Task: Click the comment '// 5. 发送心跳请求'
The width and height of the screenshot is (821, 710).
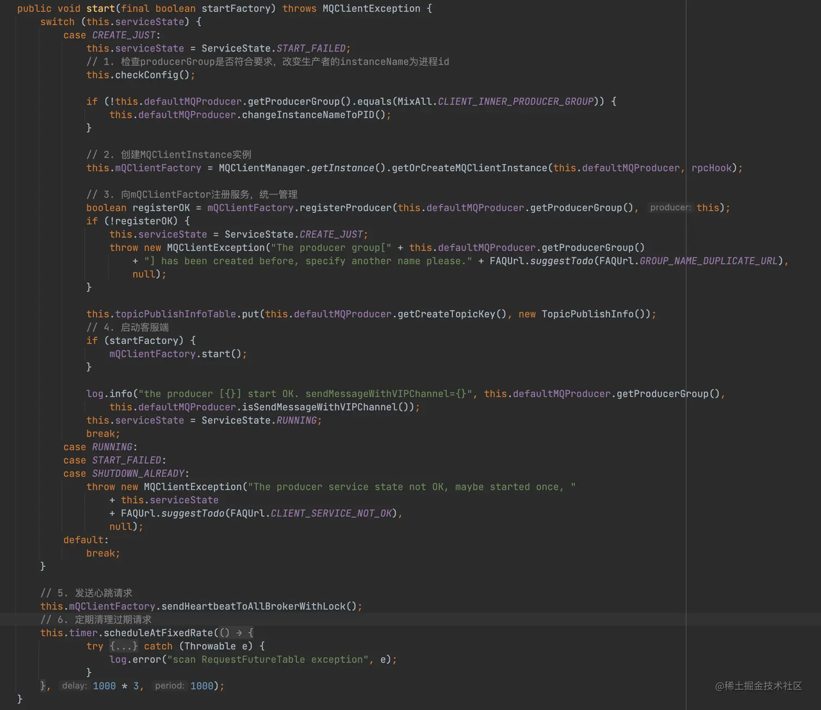Action: (86, 593)
